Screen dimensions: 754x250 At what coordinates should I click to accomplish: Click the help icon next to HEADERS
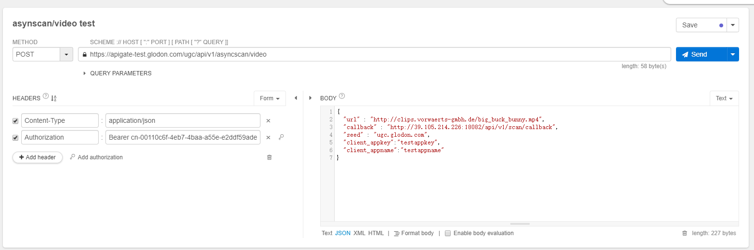pyautogui.click(x=46, y=96)
